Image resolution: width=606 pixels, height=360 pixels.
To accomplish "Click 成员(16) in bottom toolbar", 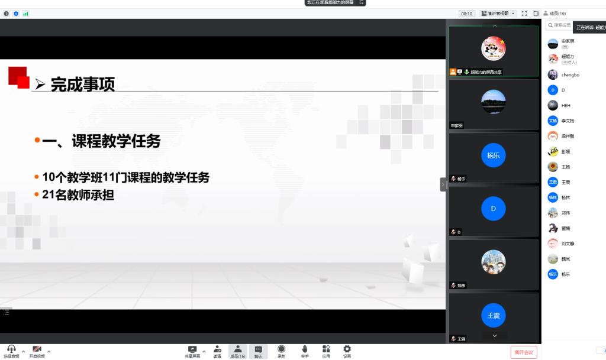I will tap(237, 350).
